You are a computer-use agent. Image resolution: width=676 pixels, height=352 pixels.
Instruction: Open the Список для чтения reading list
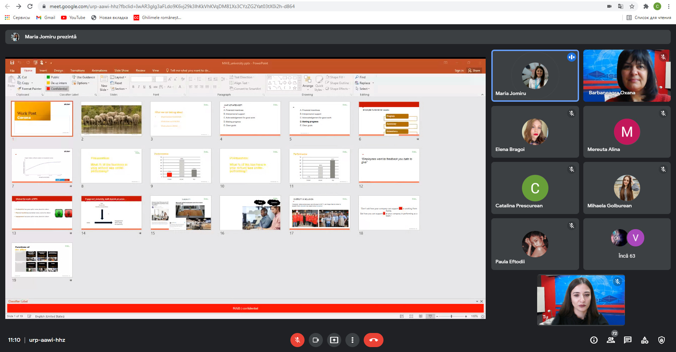point(649,18)
